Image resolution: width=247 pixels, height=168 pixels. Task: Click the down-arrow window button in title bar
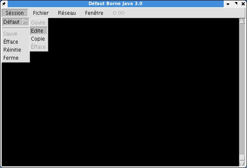point(228,4)
